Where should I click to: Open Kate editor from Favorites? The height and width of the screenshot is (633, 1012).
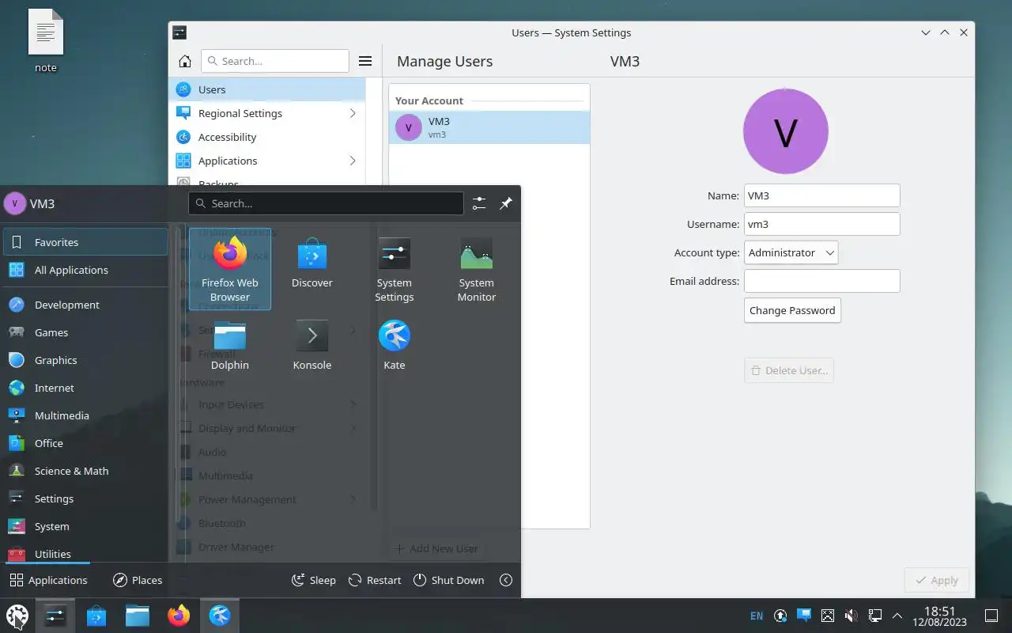click(x=395, y=345)
